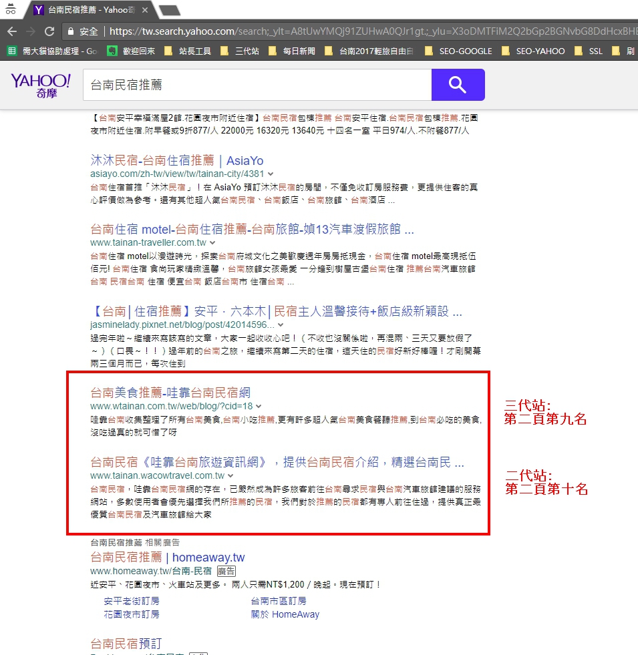Expand dropdown arrow beside tainan.wacowtravel.com.tw URL
This screenshot has height=655, width=638.
tap(230, 476)
